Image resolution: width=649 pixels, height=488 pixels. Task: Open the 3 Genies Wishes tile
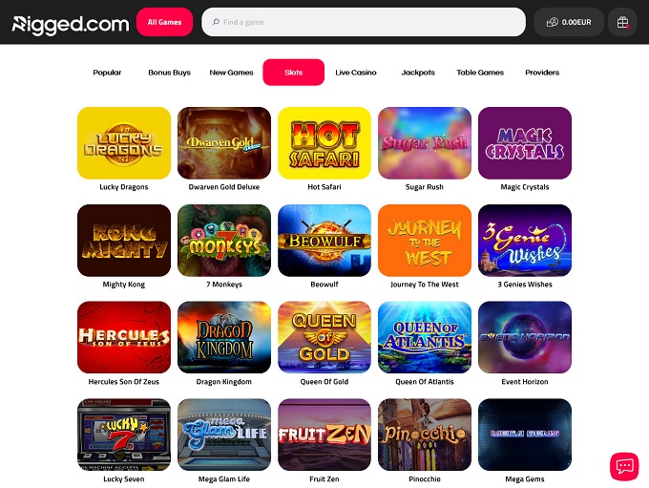(x=524, y=241)
